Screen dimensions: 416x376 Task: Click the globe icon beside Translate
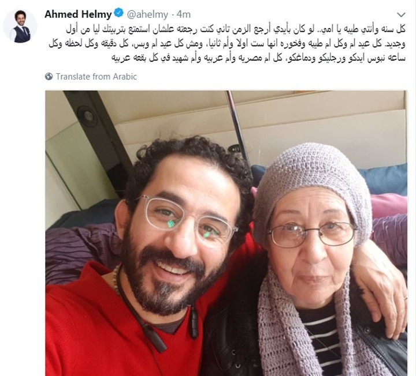pyautogui.click(x=49, y=77)
